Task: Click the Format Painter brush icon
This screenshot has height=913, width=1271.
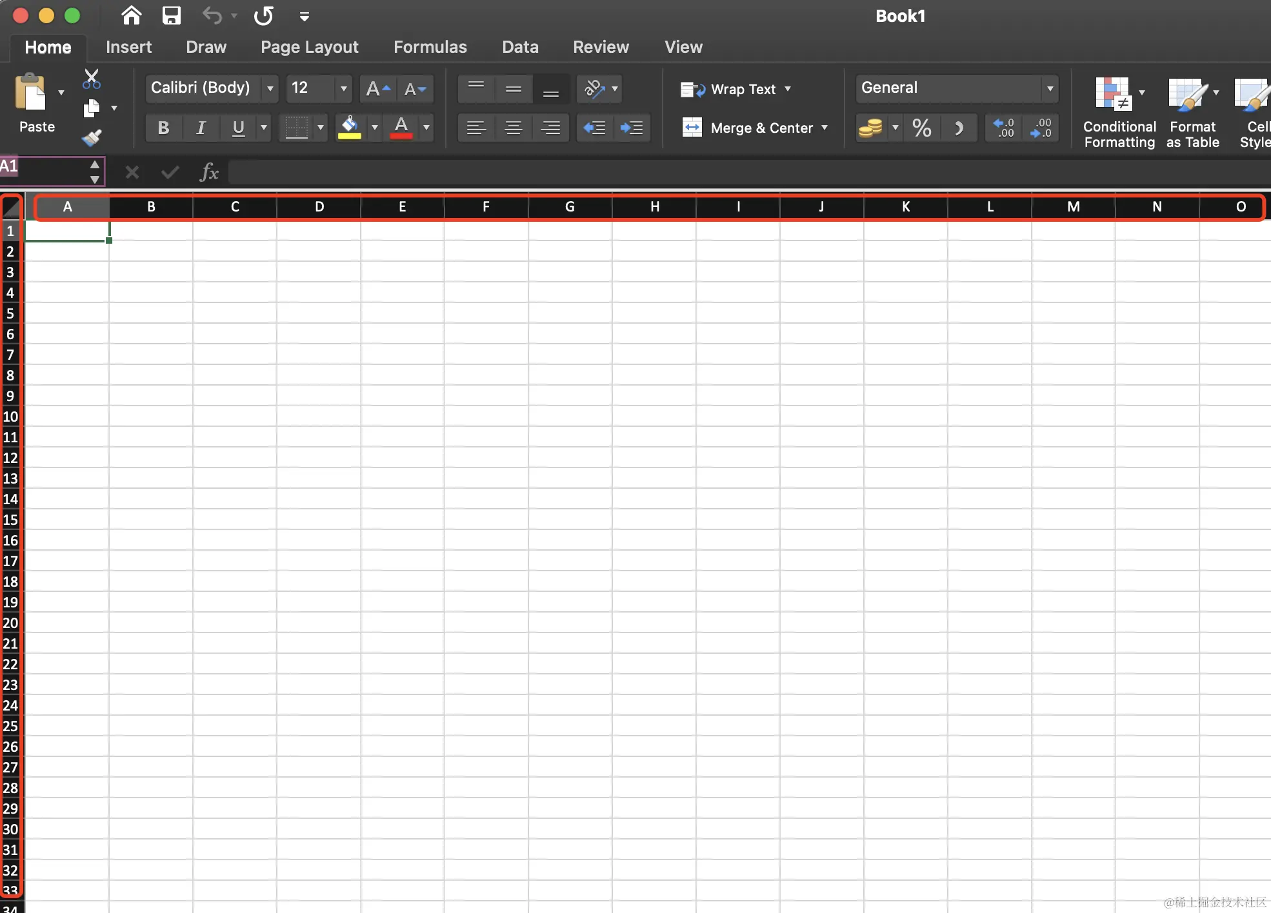Action: click(92, 137)
